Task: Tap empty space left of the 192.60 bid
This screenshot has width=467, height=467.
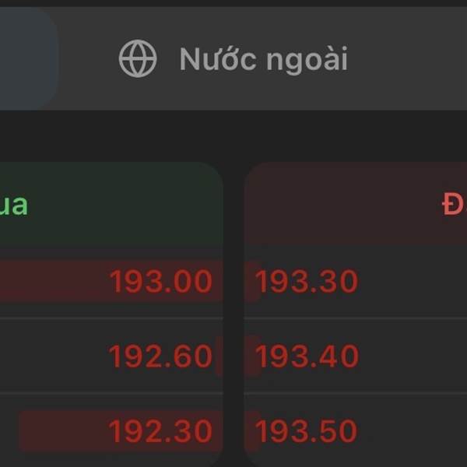Action: 47,356
